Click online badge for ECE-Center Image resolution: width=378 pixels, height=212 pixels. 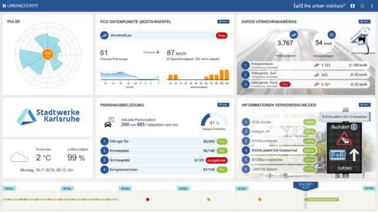point(309,122)
